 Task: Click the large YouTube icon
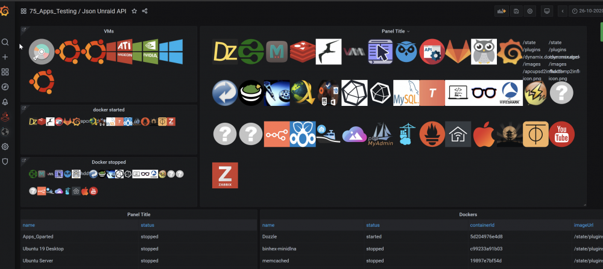click(562, 134)
